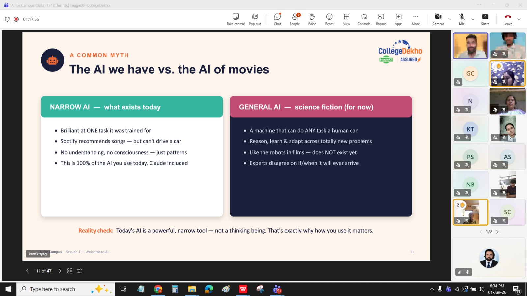Viewport: 527px width, 296px height.
Task: Select the KT participant tile
Action: 470,129
